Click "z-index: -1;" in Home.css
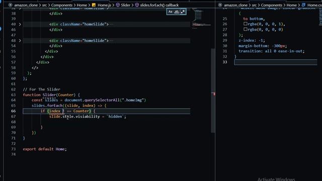Screen dimensions: 322x181 coord(252,40)
